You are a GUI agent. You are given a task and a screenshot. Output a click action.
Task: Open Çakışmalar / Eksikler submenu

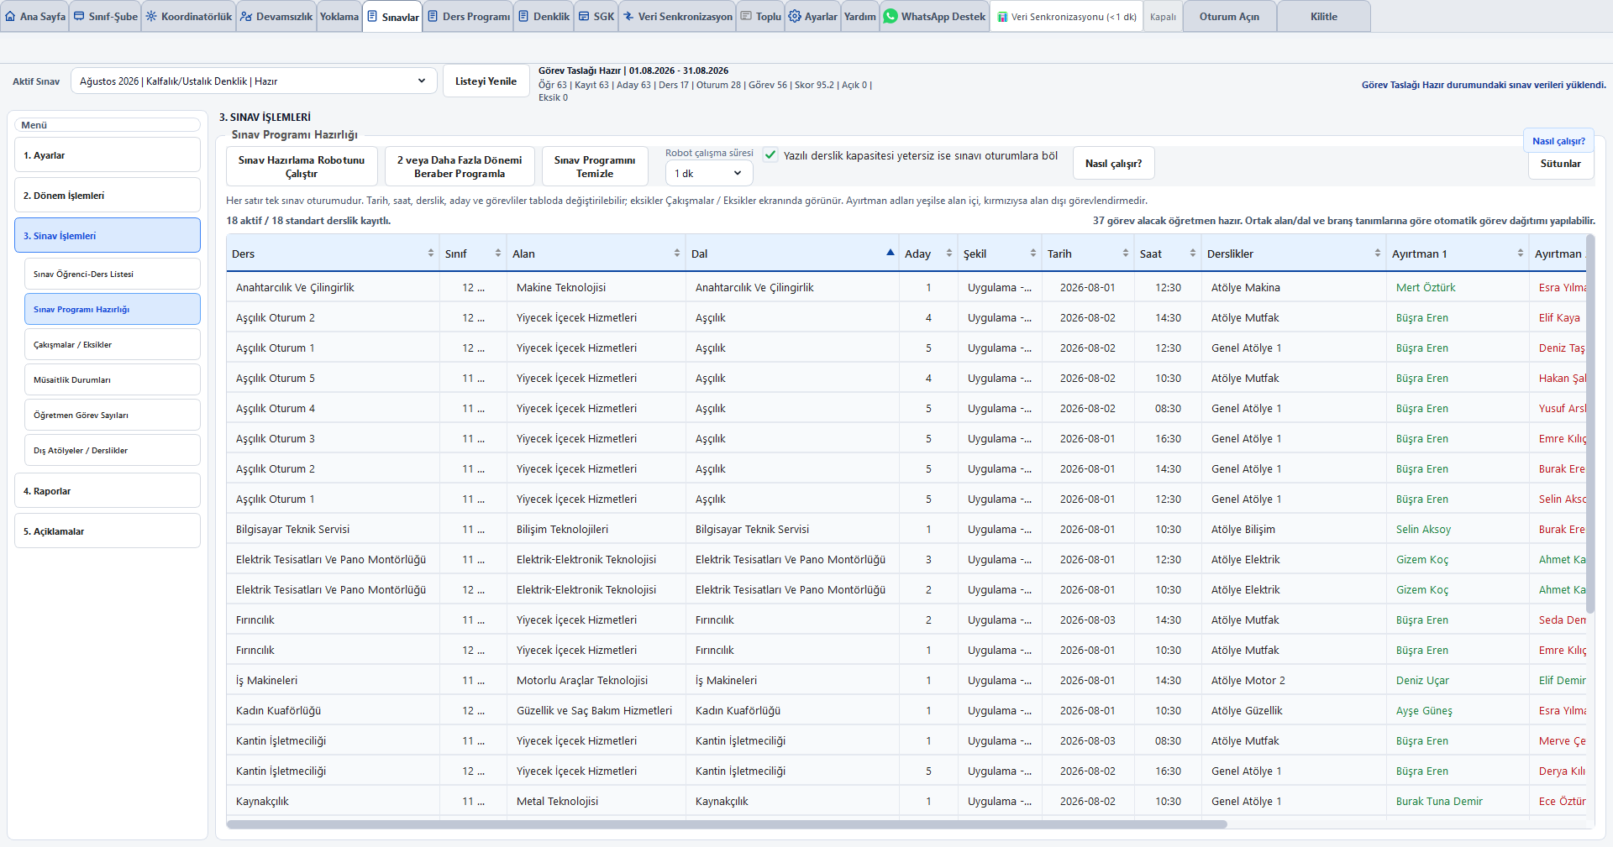pos(113,344)
